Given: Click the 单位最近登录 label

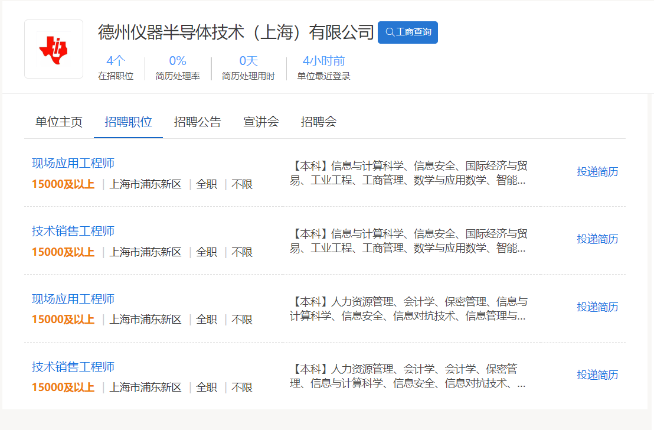Looking at the screenshot, I should pyautogui.click(x=323, y=76).
